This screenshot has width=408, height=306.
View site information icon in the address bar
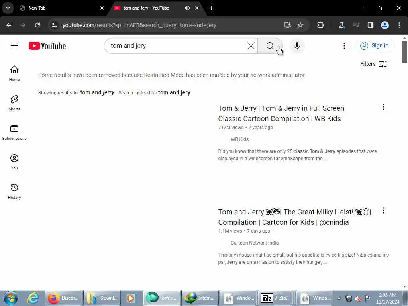click(x=54, y=25)
